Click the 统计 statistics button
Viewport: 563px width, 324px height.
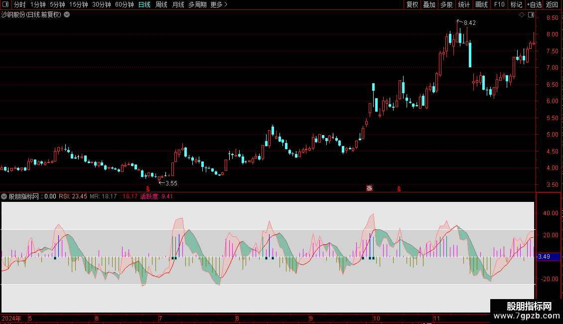point(464,4)
